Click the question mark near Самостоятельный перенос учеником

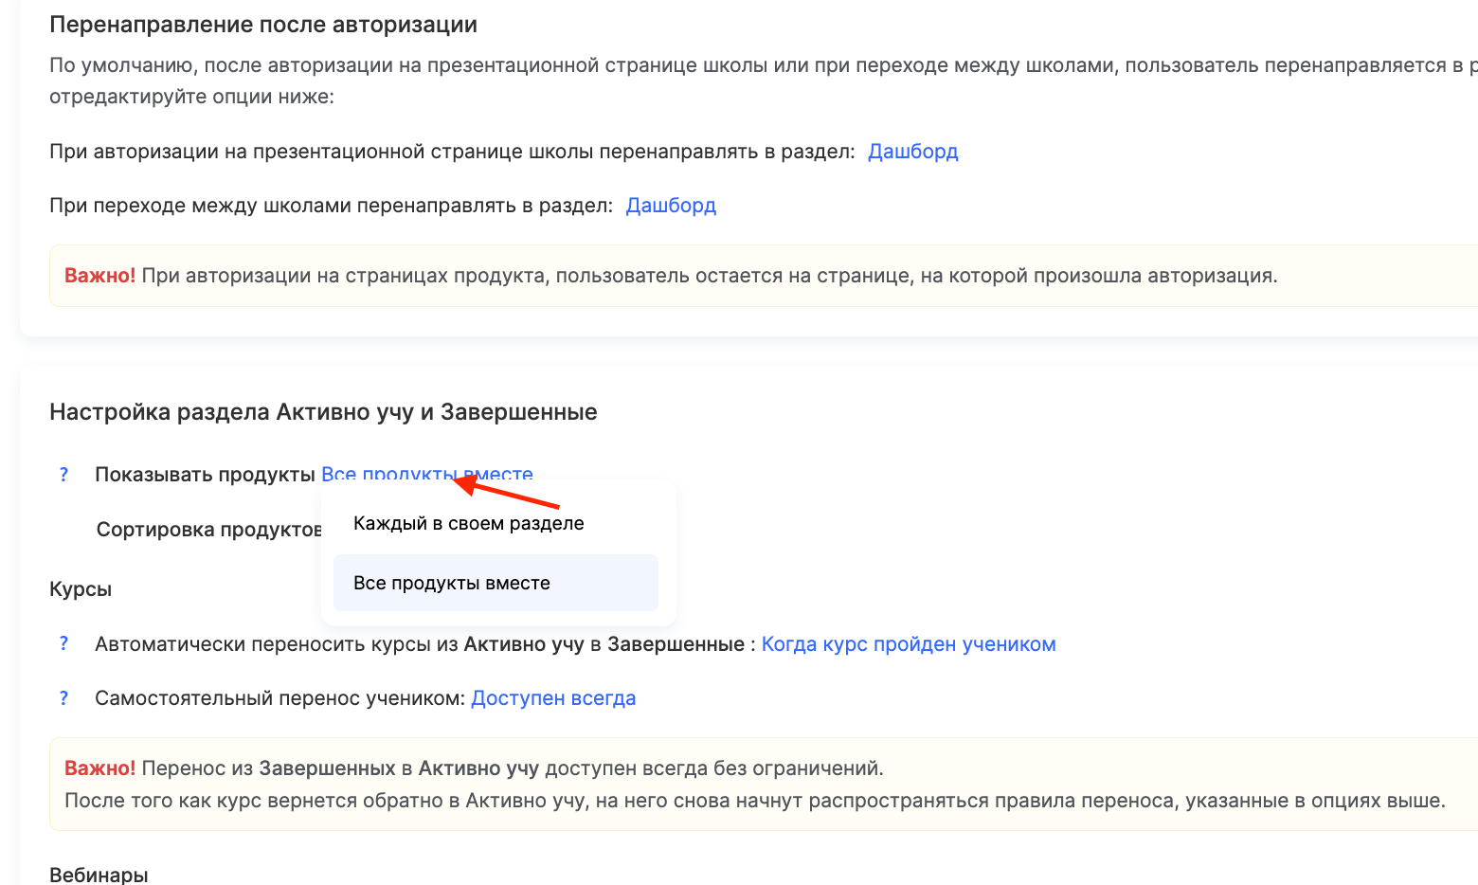[63, 698]
